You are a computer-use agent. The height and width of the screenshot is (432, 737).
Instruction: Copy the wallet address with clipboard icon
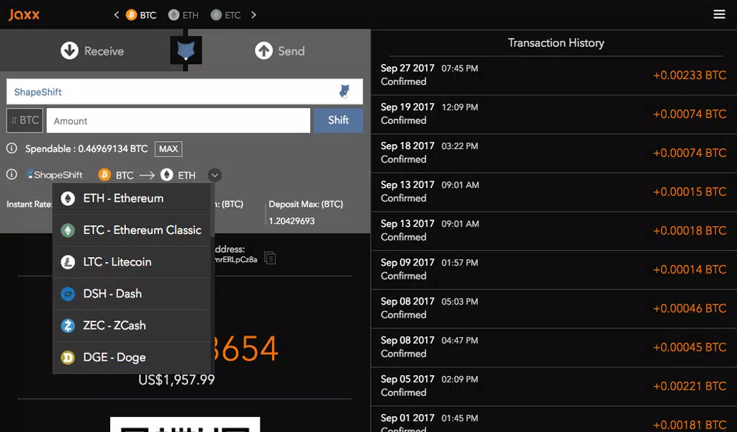coord(270,258)
